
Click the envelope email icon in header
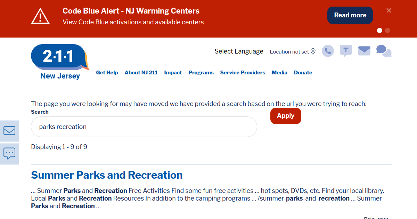[x=364, y=51]
